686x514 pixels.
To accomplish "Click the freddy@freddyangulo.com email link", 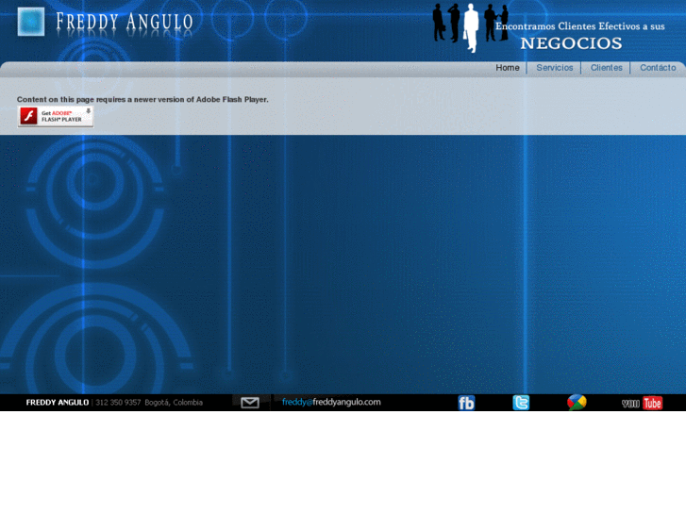I will coord(331,402).
